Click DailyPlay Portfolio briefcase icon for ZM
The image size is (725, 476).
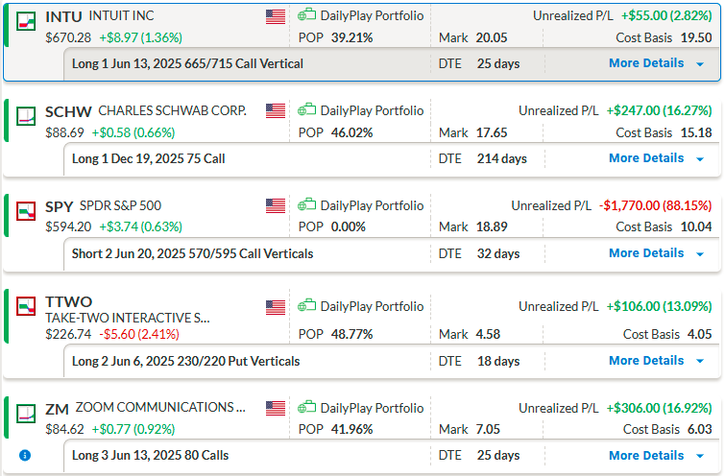click(x=306, y=407)
